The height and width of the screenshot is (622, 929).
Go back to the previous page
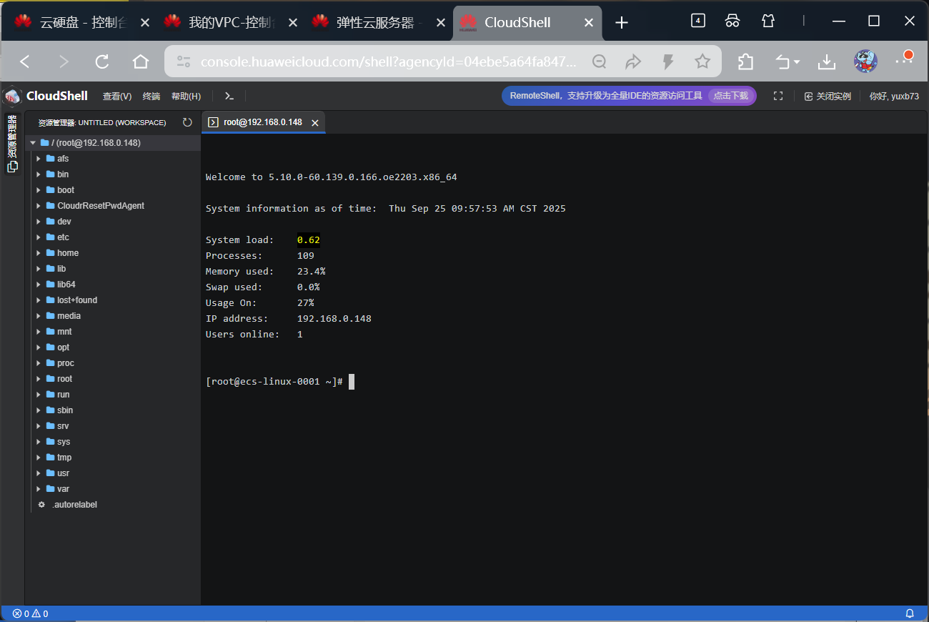point(25,61)
